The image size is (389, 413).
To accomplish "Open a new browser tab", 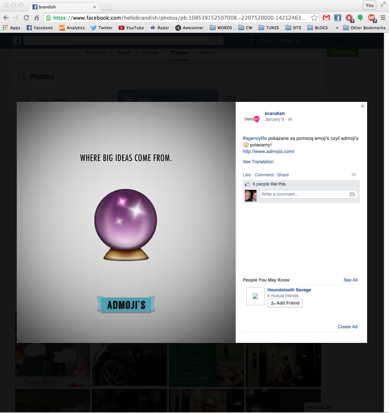I will [x=107, y=7].
